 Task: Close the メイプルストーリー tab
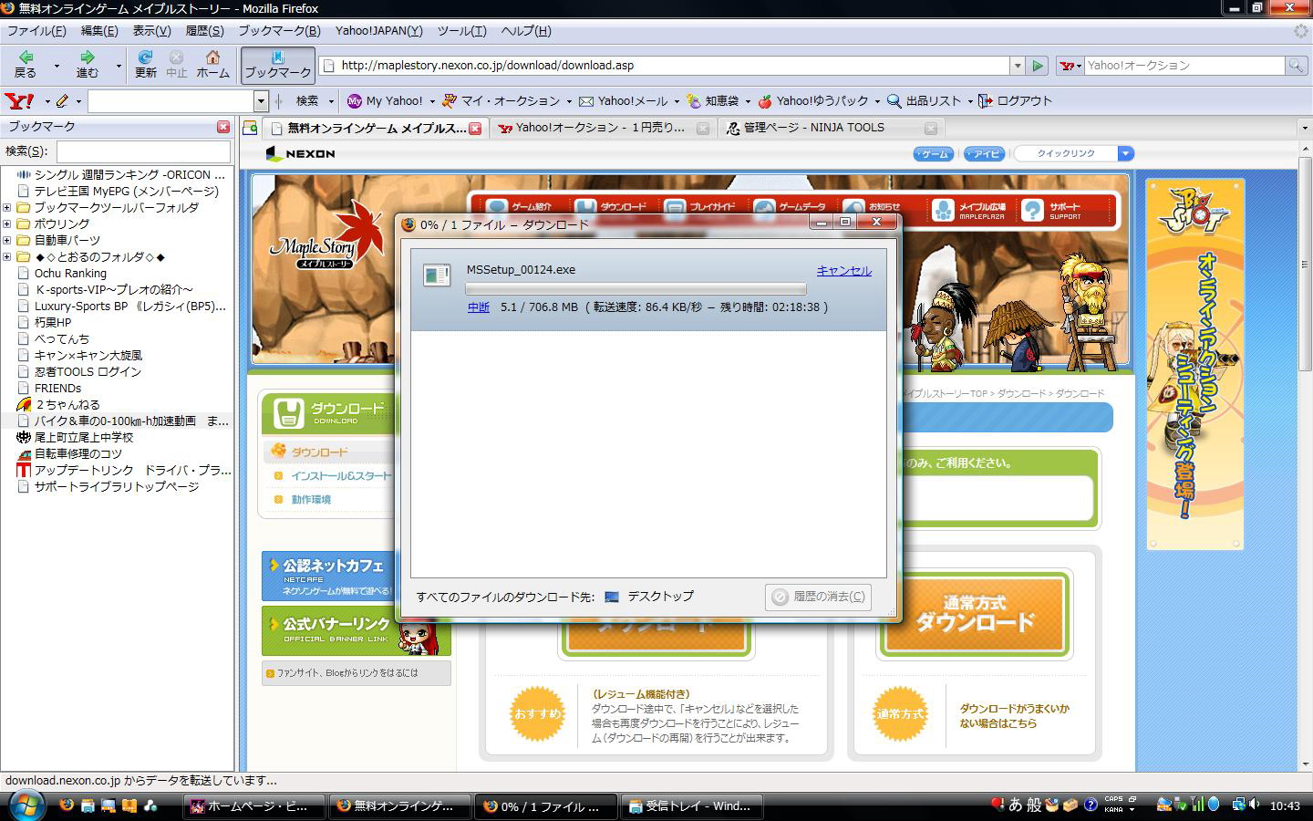point(475,129)
